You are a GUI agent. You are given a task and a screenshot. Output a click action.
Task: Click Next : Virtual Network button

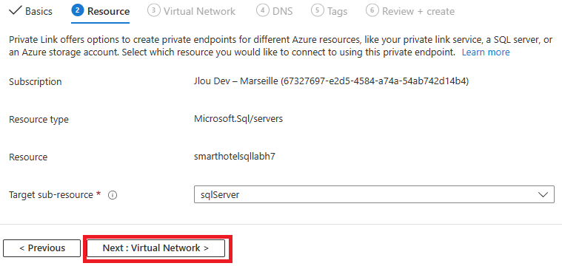(x=156, y=248)
